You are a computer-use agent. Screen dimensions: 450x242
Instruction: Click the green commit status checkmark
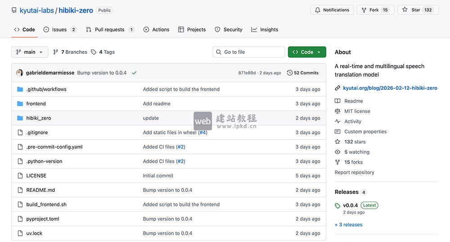pyautogui.click(x=134, y=73)
